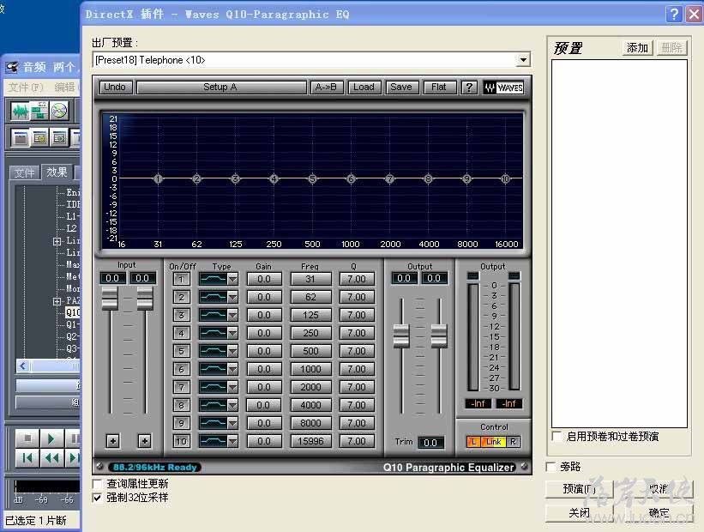
Task: Select EQ band 10 node on the graph
Action: point(506,178)
